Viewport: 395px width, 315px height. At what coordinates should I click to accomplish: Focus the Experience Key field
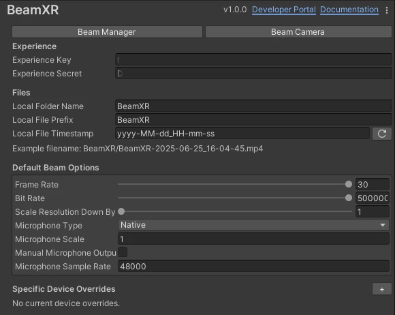click(253, 60)
